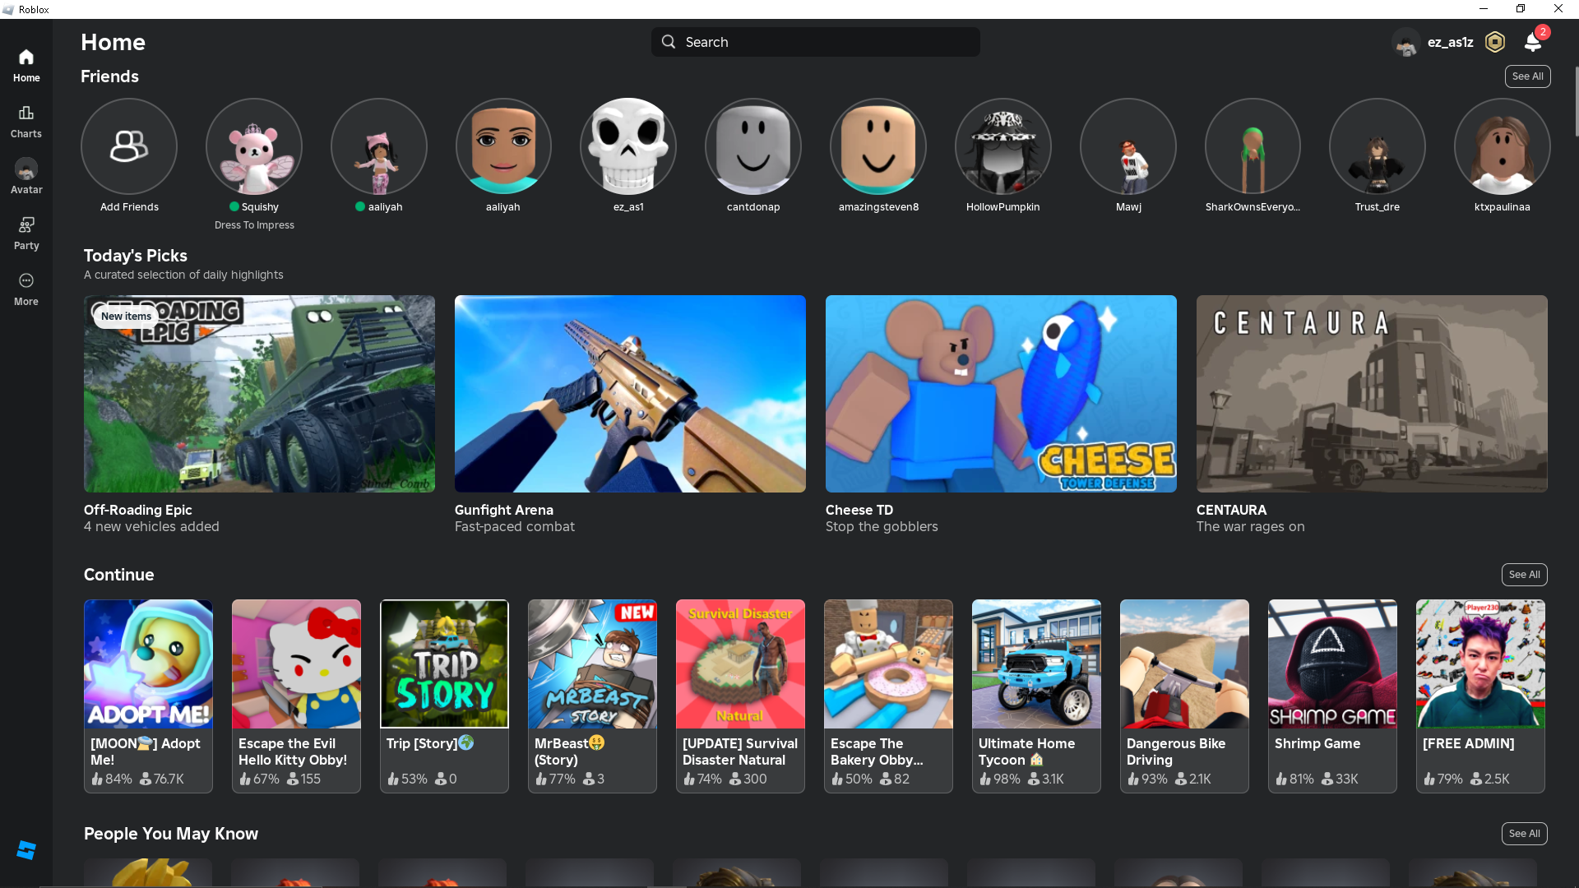The height and width of the screenshot is (888, 1579).
Task: Restore down the Roblox window
Action: click(x=1521, y=9)
